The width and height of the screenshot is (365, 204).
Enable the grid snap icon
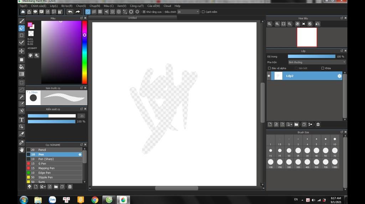pyautogui.click(x=100, y=12)
